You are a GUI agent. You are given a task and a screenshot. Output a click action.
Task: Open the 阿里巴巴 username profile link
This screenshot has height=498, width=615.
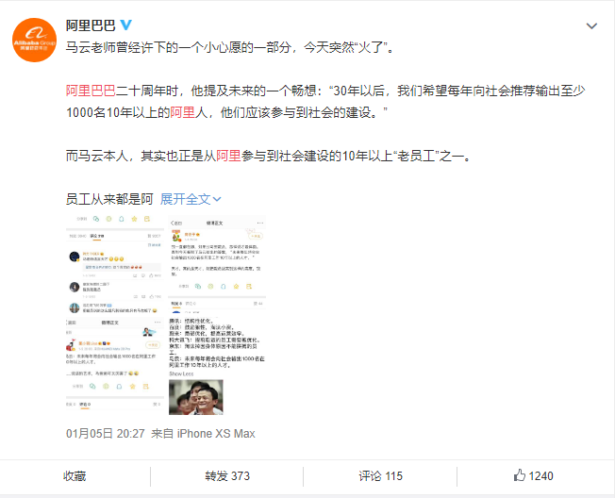(91, 25)
